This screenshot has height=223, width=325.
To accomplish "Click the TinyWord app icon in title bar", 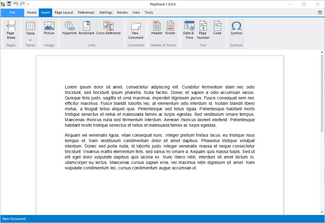I will (x=3, y=4).
